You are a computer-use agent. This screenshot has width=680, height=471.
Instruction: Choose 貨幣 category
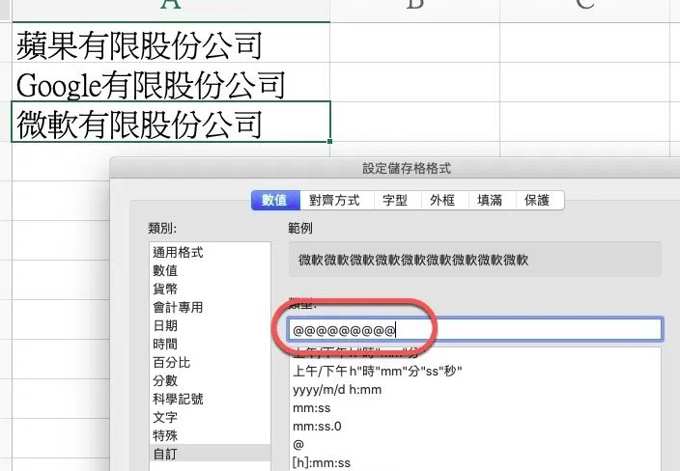point(210,289)
